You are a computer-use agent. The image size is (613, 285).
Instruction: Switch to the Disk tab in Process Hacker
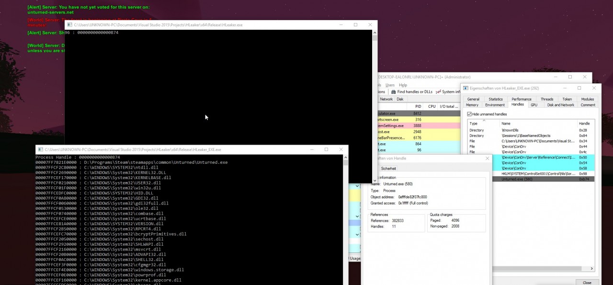tap(399, 99)
